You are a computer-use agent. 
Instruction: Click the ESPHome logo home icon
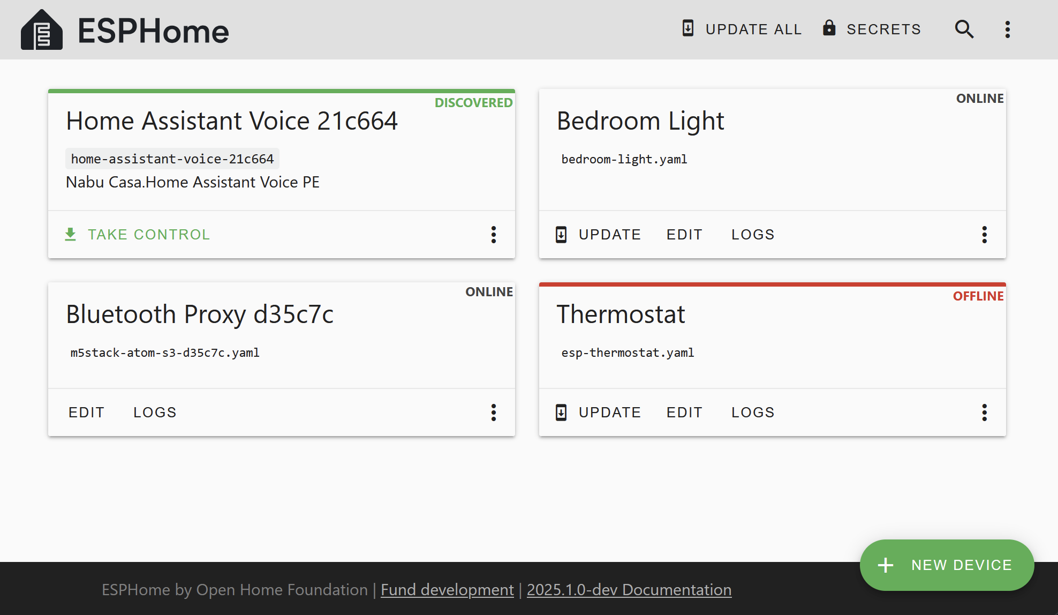tap(41, 29)
